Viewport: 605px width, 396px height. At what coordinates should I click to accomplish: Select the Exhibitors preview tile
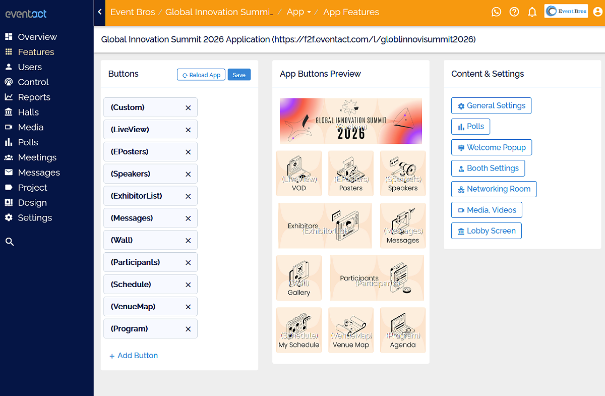[325, 225]
